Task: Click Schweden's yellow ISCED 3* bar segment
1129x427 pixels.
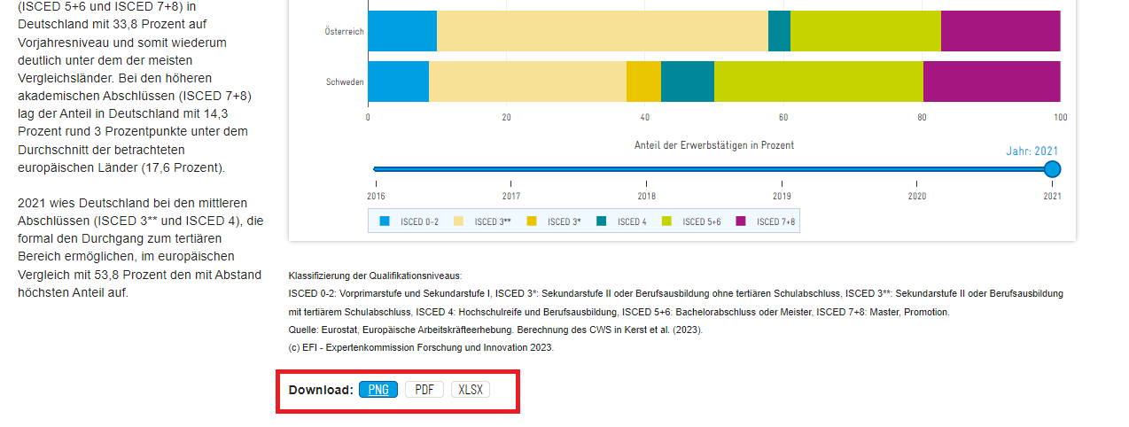Action: click(x=643, y=82)
